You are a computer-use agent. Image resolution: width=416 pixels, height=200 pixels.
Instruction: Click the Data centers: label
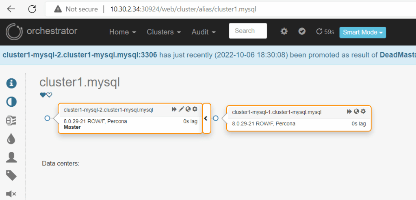point(61,163)
